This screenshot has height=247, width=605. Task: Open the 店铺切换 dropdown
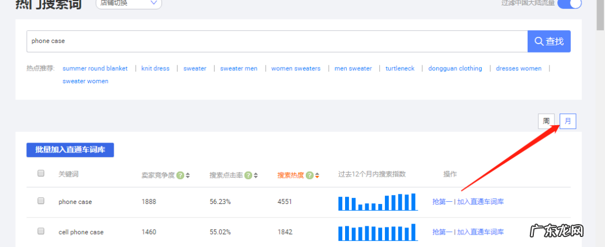(129, 3)
